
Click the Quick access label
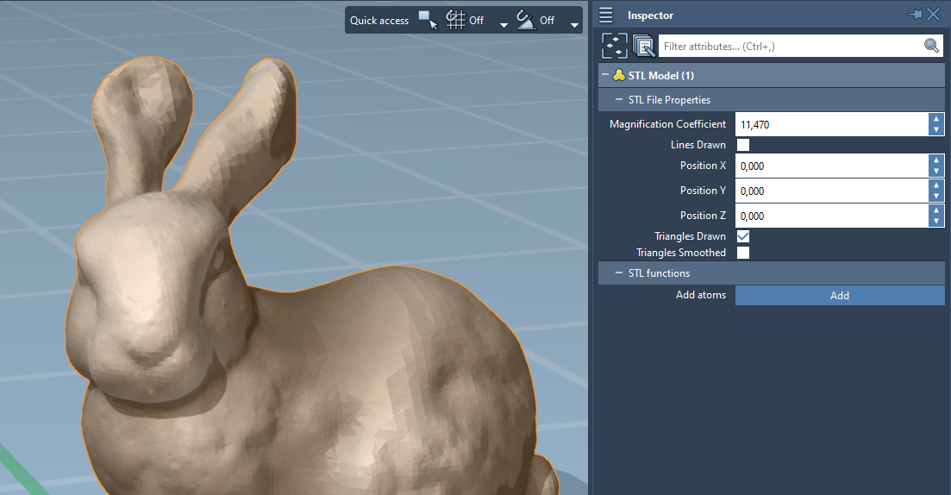pyautogui.click(x=379, y=21)
